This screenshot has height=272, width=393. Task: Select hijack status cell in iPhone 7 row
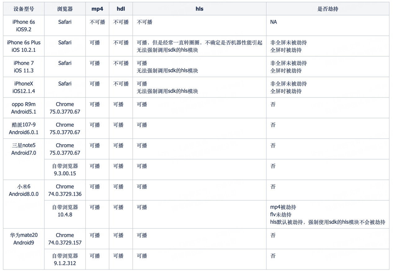[x=328, y=66]
